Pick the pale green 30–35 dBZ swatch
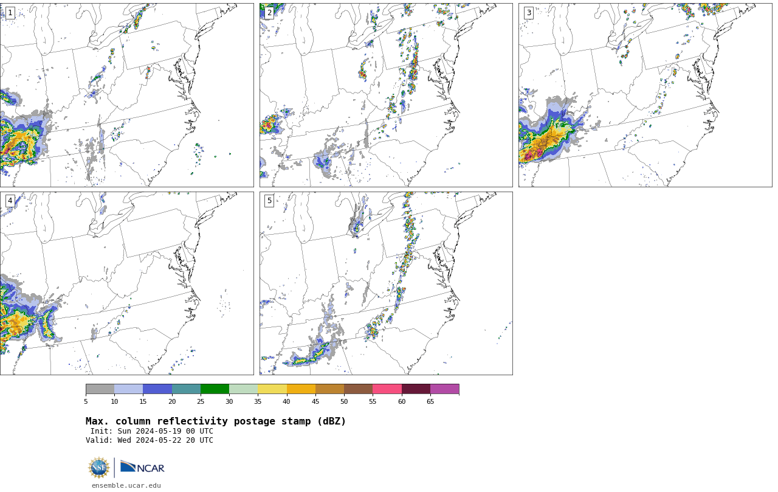The image size is (778, 492). (x=244, y=389)
